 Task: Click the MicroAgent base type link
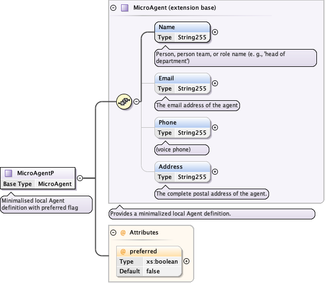point(54,184)
